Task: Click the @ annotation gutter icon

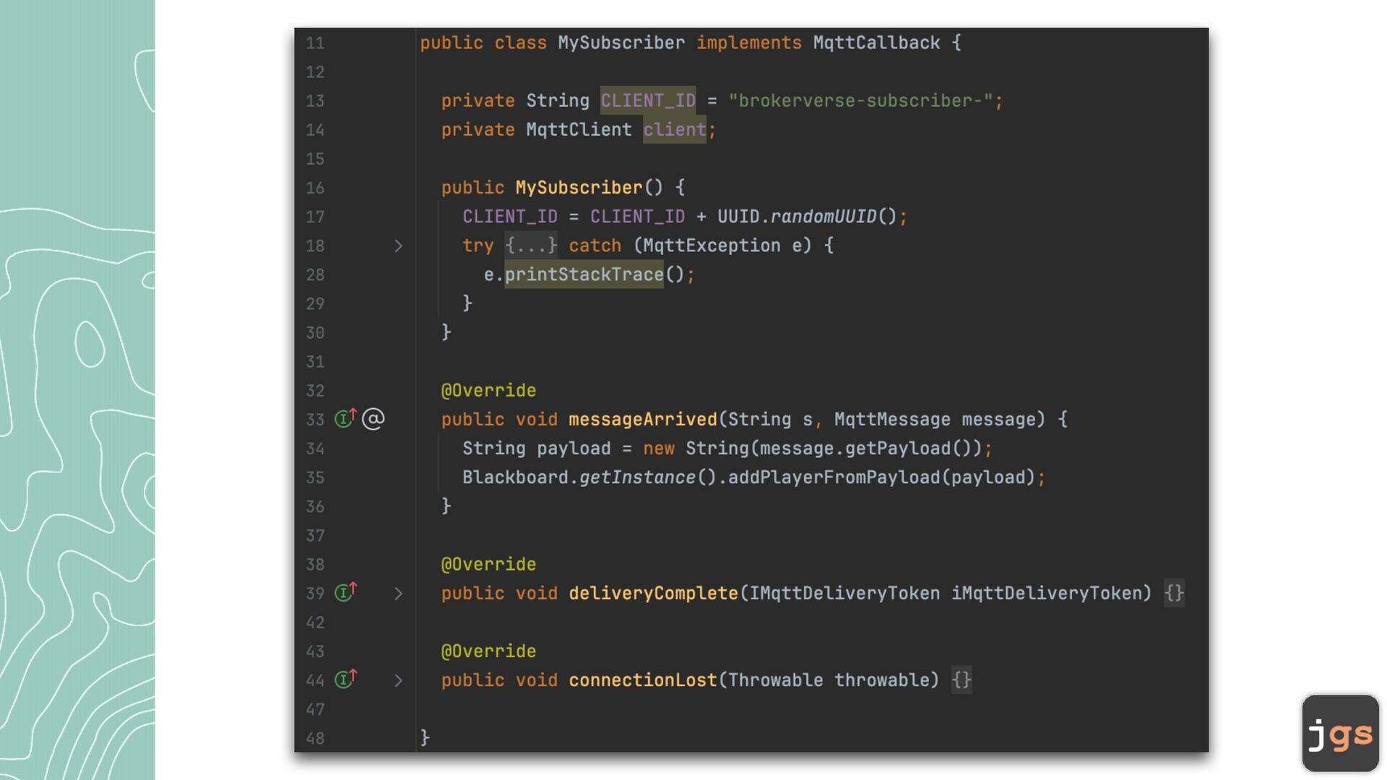Action: (x=373, y=419)
